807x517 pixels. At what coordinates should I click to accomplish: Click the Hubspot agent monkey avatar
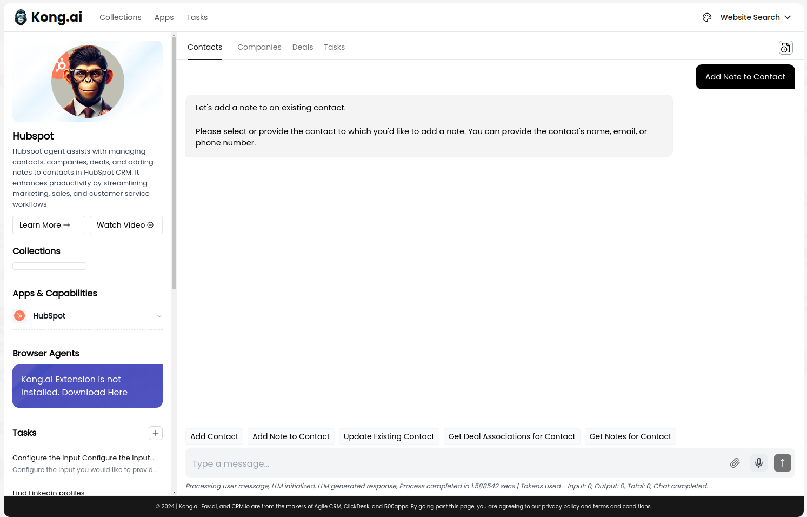[88, 81]
